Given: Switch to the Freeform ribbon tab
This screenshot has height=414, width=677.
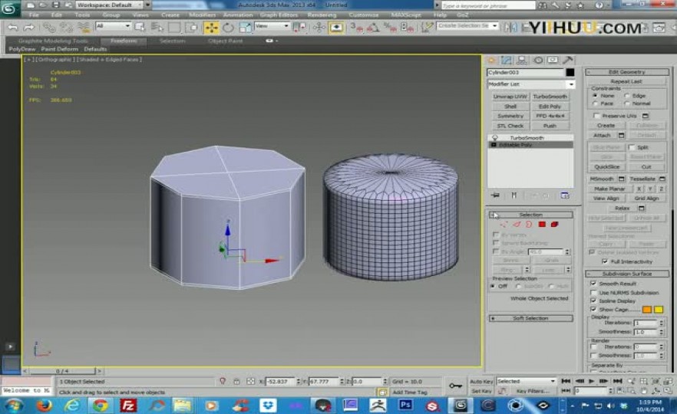Looking at the screenshot, I should (x=124, y=41).
